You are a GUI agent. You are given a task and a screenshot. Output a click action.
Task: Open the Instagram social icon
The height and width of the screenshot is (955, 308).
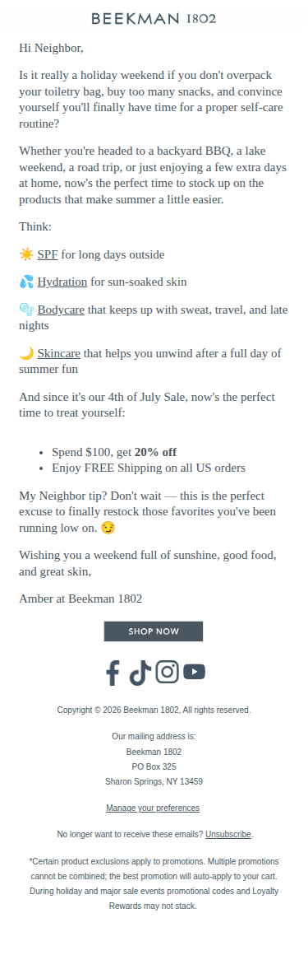167,672
